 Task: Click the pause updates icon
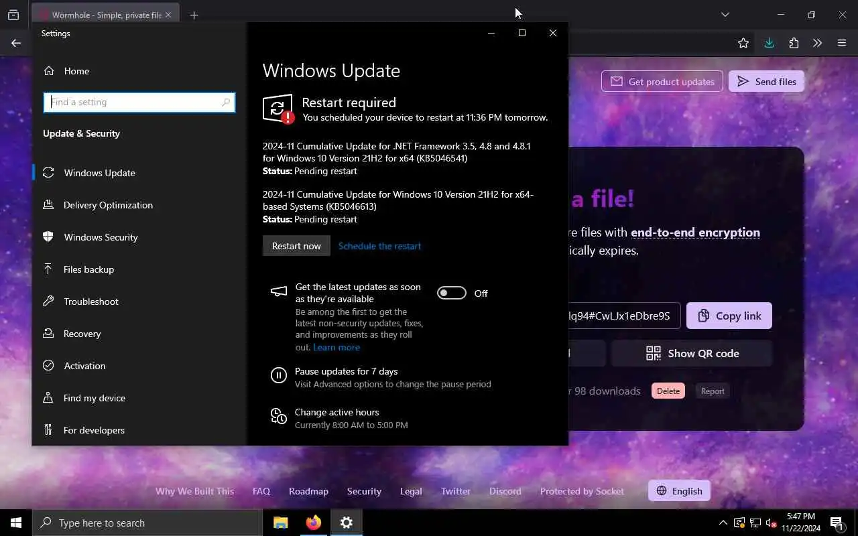(x=279, y=375)
